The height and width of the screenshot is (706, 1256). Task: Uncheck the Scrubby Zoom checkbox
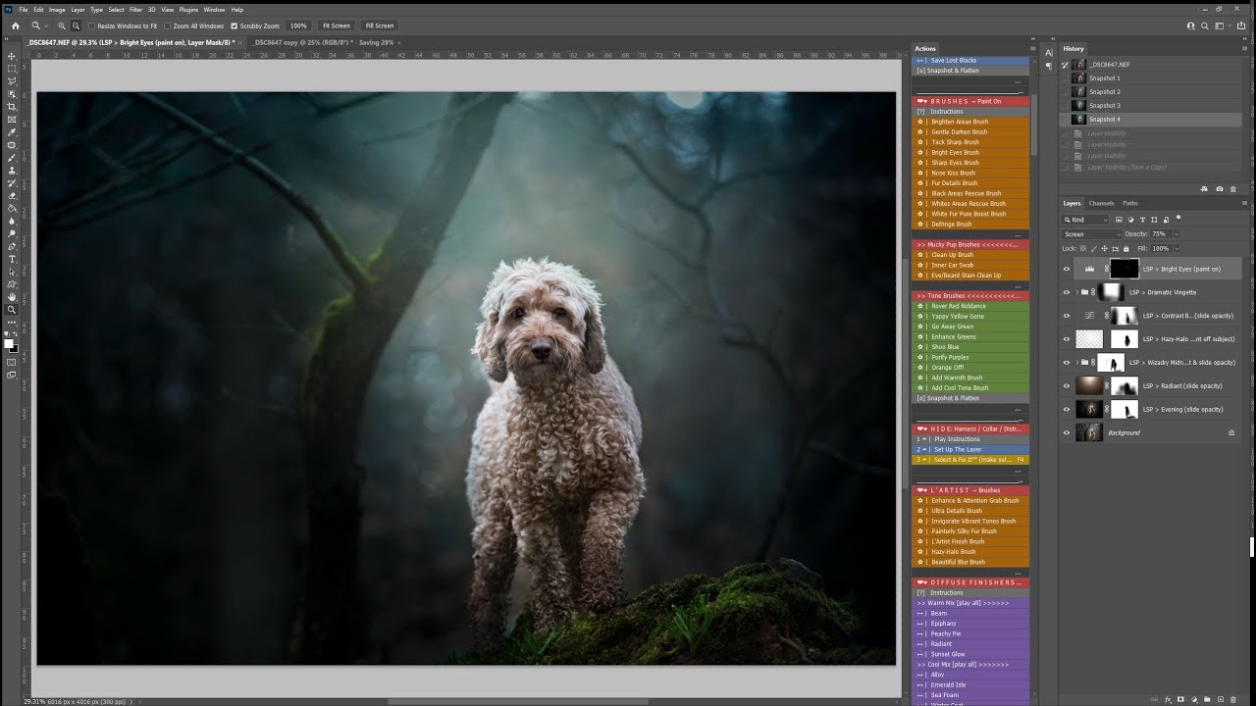(x=234, y=25)
